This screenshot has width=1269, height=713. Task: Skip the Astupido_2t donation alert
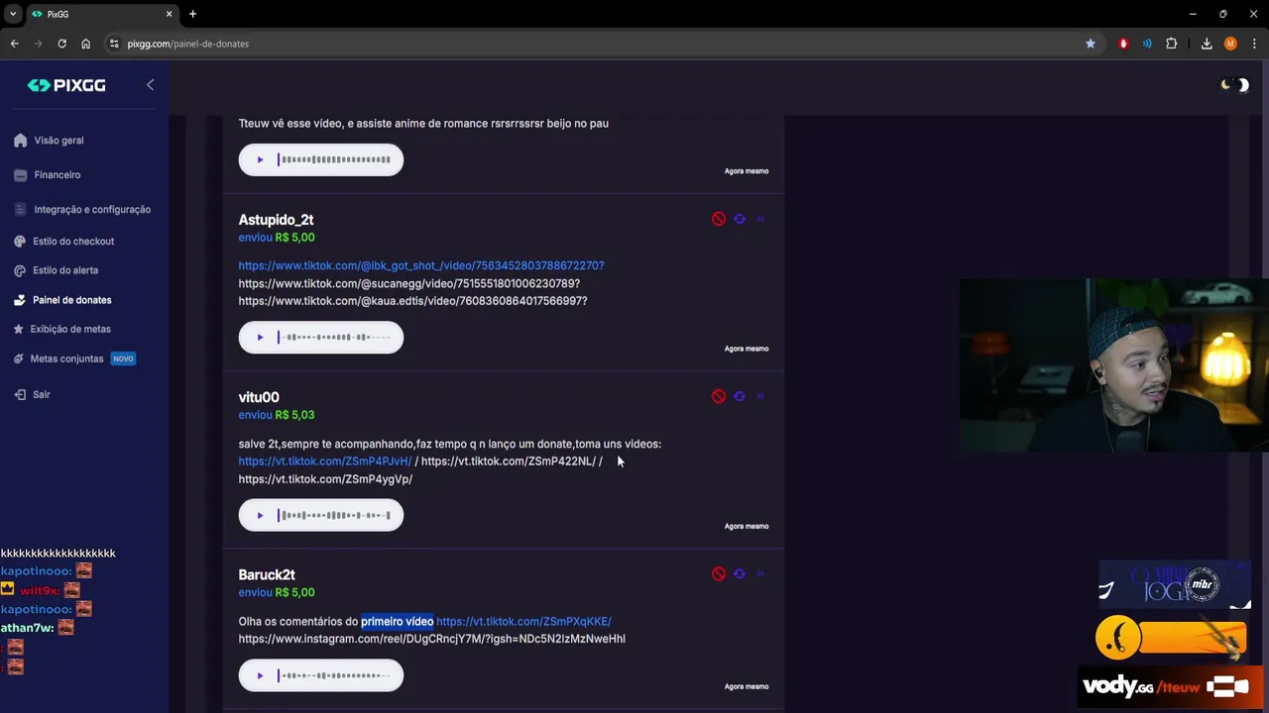click(x=760, y=219)
